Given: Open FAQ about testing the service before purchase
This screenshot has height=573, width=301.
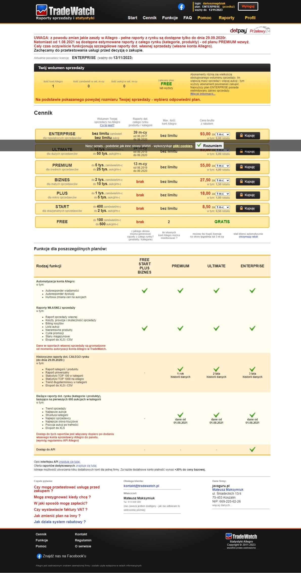Looking at the screenshot, I should (67, 489).
